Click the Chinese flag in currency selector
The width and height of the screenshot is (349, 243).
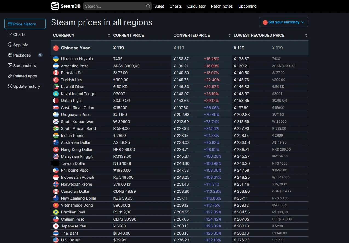tap(265, 22)
